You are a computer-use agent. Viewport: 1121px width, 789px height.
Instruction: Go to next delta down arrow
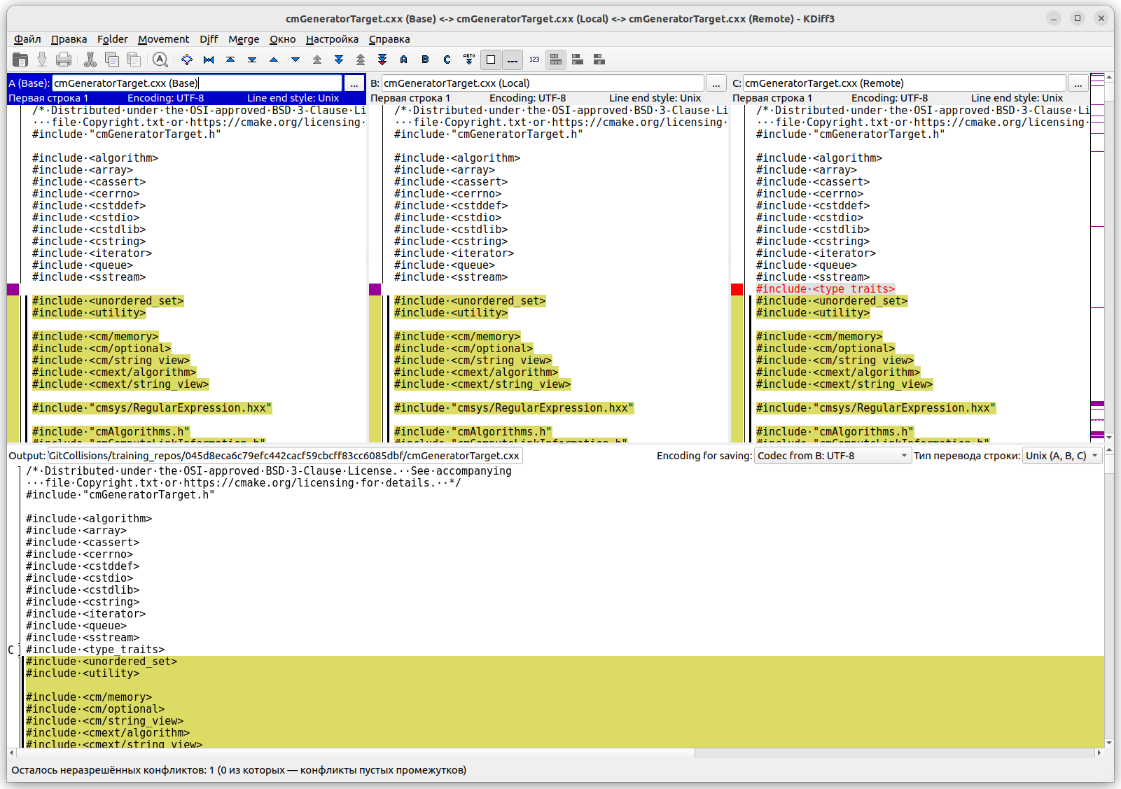[x=295, y=60]
